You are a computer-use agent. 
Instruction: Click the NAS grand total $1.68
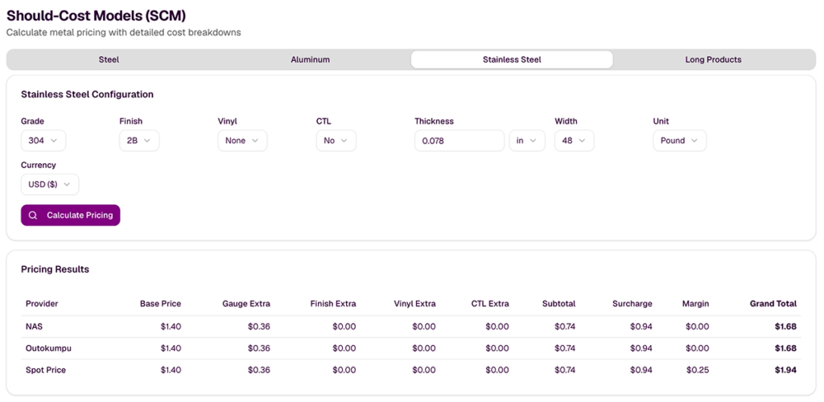pyautogui.click(x=785, y=326)
